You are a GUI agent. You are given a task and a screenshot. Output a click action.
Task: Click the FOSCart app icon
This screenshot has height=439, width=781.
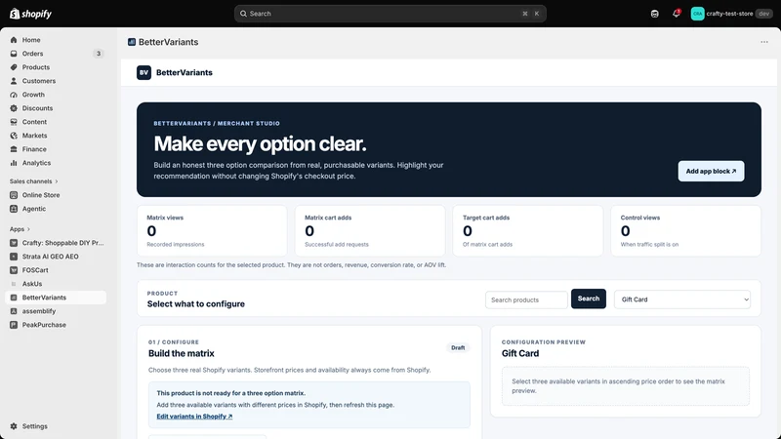point(14,270)
